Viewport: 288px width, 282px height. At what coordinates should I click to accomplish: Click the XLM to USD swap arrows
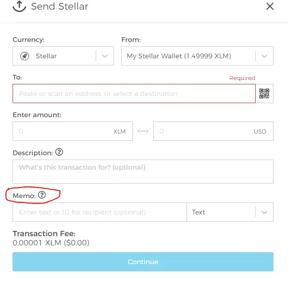(143, 131)
